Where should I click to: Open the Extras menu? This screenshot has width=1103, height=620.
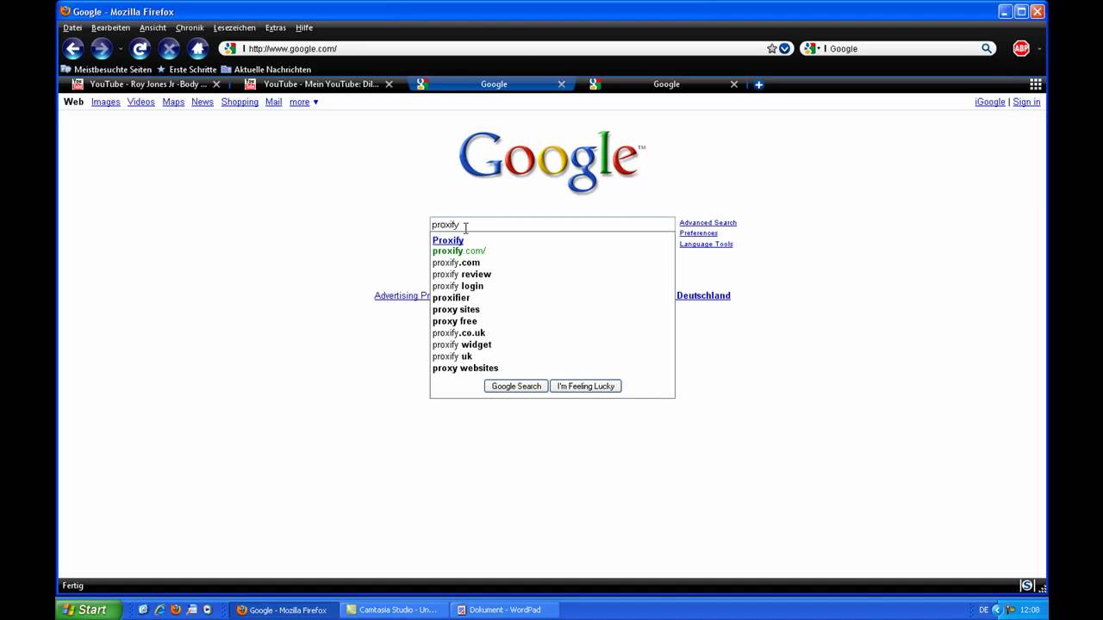pos(276,28)
